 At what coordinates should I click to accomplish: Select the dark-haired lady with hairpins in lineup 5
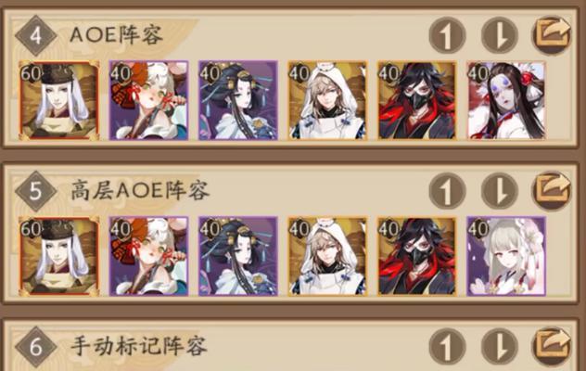pyautogui.click(x=238, y=257)
